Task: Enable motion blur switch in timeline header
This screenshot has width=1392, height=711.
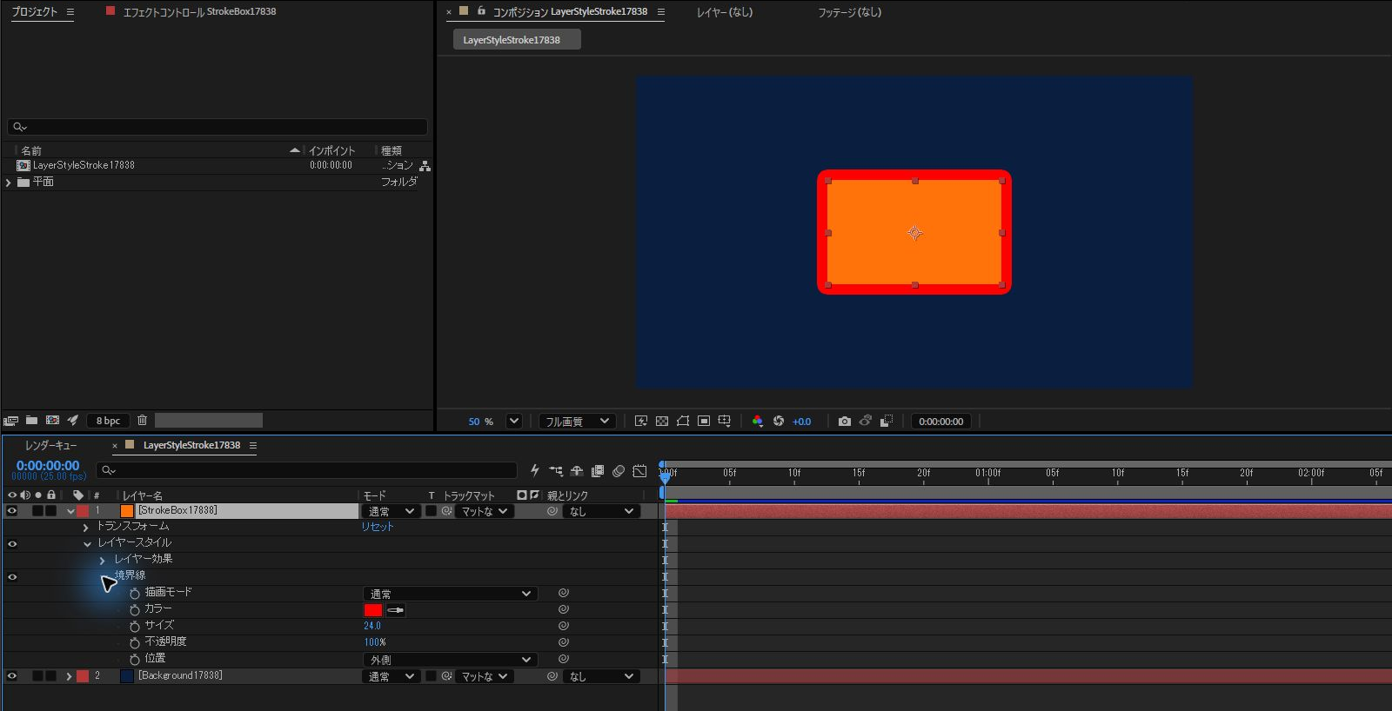Action: (x=618, y=471)
